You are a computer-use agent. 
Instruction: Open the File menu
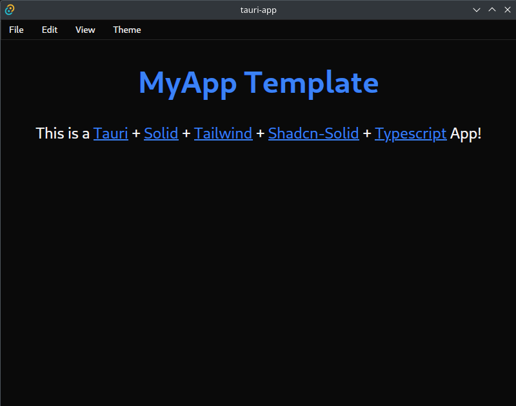17,30
